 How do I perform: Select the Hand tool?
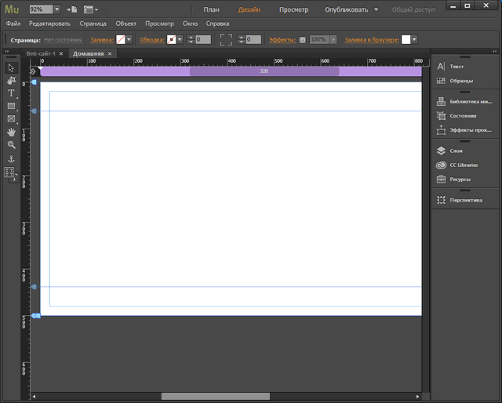click(11, 132)
